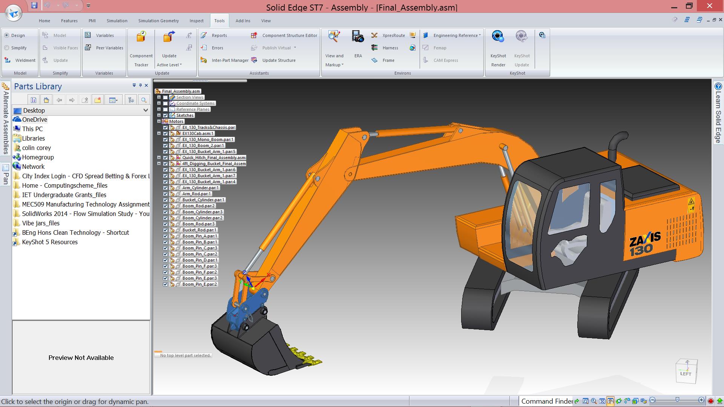Select KeyShot 5 Resources shortcut
Image resolution: width=724 pixels, height=407 pixels.
coord(45,242)
